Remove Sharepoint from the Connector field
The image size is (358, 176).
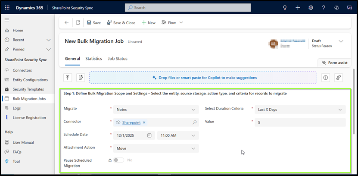coord(144,123)
